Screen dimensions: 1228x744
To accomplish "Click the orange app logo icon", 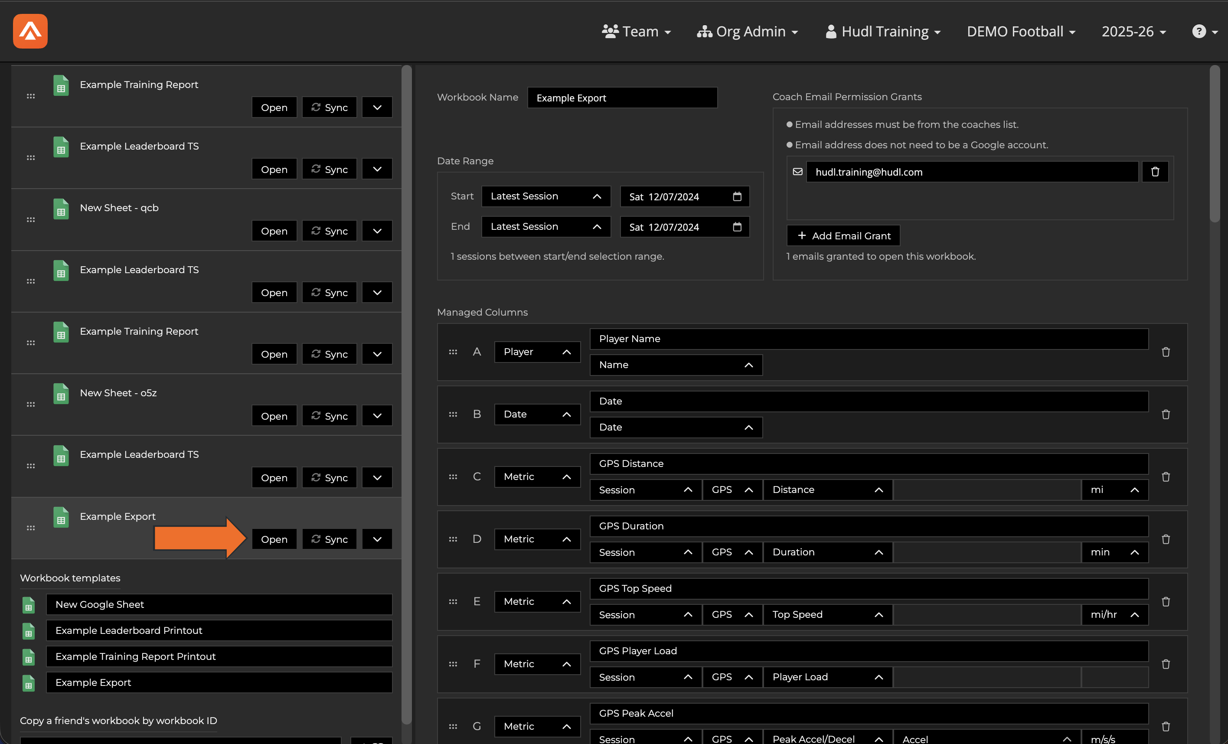I will [30, 31].
